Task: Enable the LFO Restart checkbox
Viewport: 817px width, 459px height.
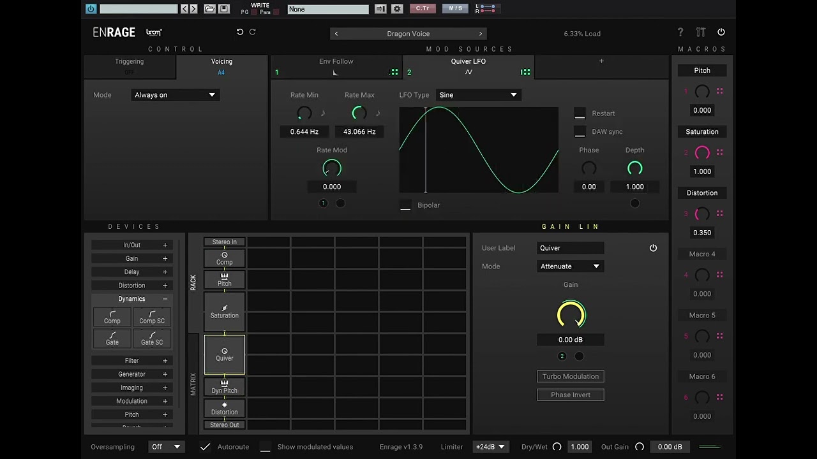Action: 580,113
